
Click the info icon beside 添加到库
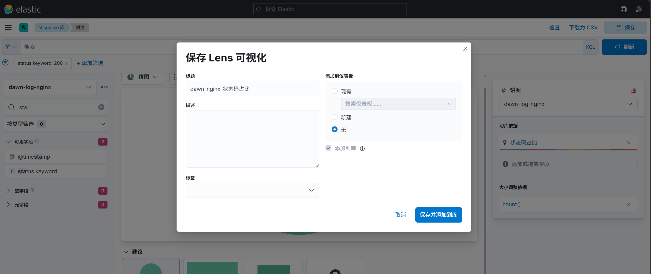[x=362, y=149]
